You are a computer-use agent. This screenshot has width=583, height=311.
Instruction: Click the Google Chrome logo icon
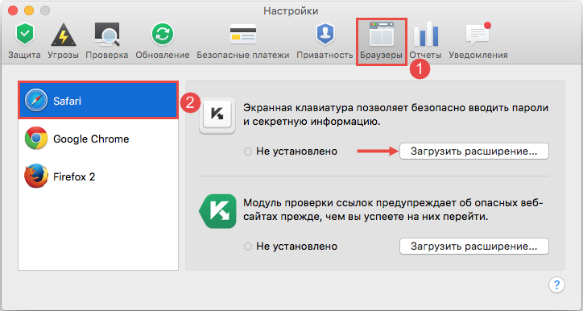pos(36,139)
